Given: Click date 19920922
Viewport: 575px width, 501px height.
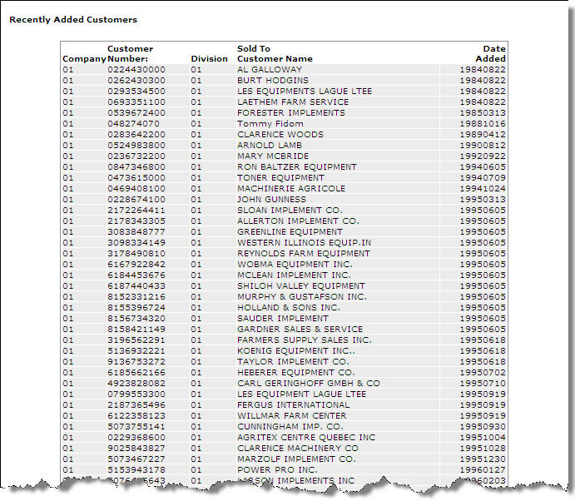Looking at the screenshot, I should 483,156.
